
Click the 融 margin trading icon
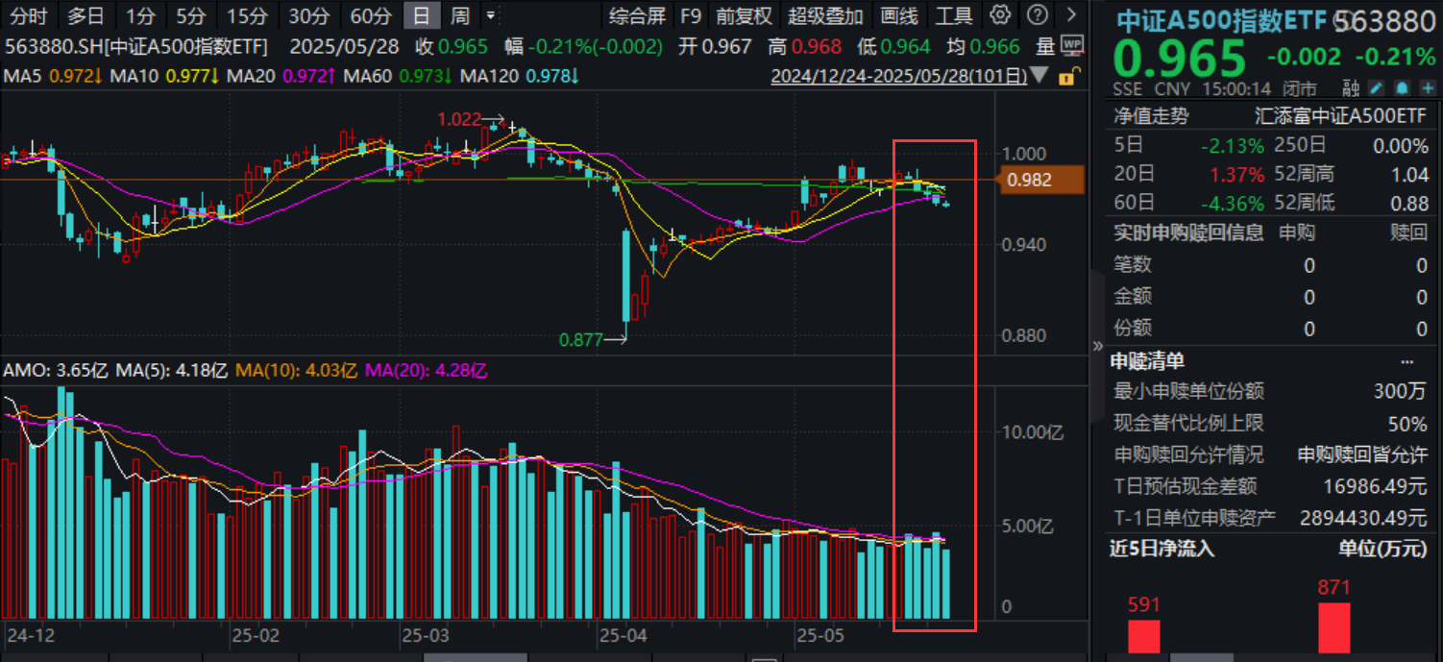point(1349,87)
